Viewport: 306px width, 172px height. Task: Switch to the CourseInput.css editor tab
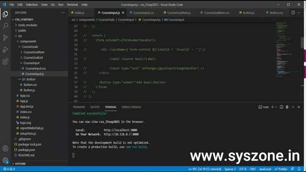point(143,13)
